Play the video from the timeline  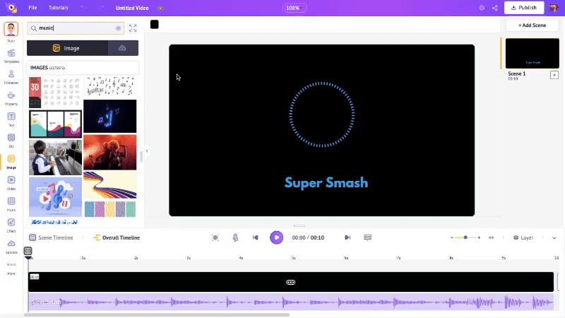tap(276, 237)
